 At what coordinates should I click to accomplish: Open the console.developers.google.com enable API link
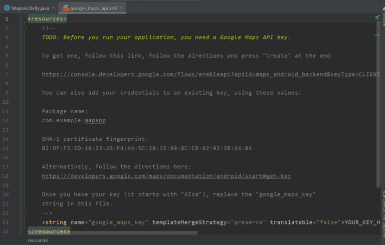pos(211,74)
